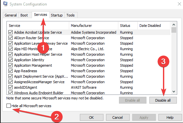The image size is (183, 123).
Task: Toggle the App Readiness checkbox
Action: (x=10, y=71)
